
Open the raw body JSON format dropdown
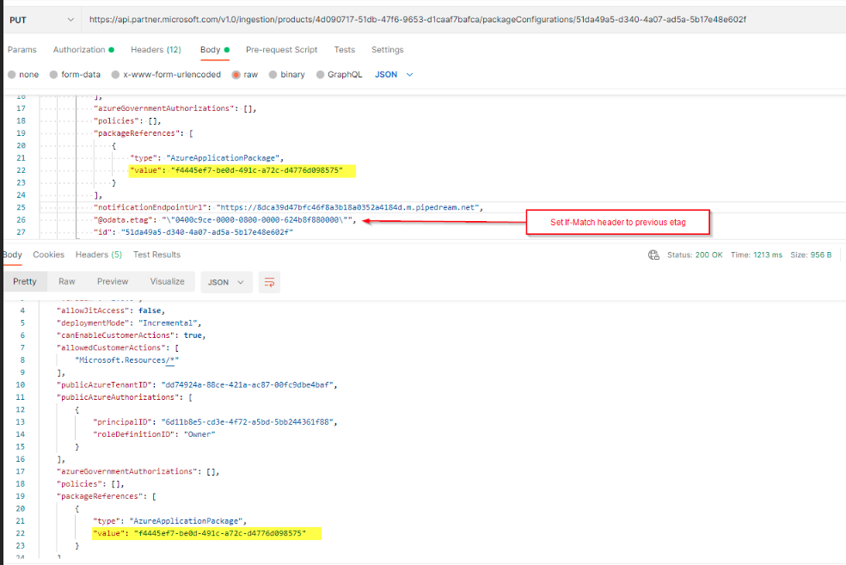tap(394, 75)
